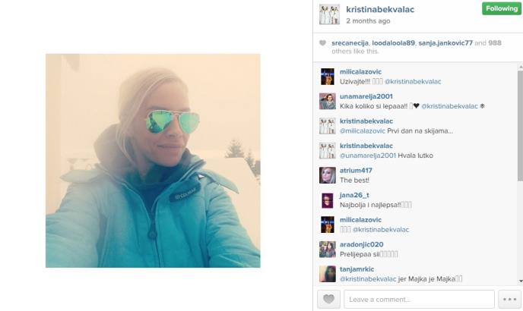This screenshot has height=311, width=523.
Task: Click the Leave a comment field
Action: 419,299
